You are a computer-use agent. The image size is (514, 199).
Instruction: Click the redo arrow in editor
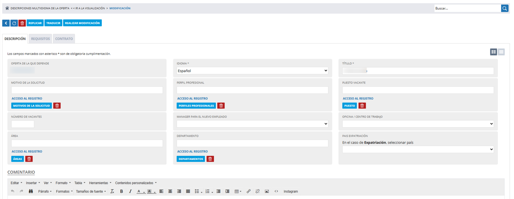pyautogui.click(x=21, y=191)
